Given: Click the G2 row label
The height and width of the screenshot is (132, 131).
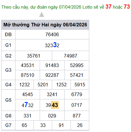Looking at the screenshot, I should [8, 56].
